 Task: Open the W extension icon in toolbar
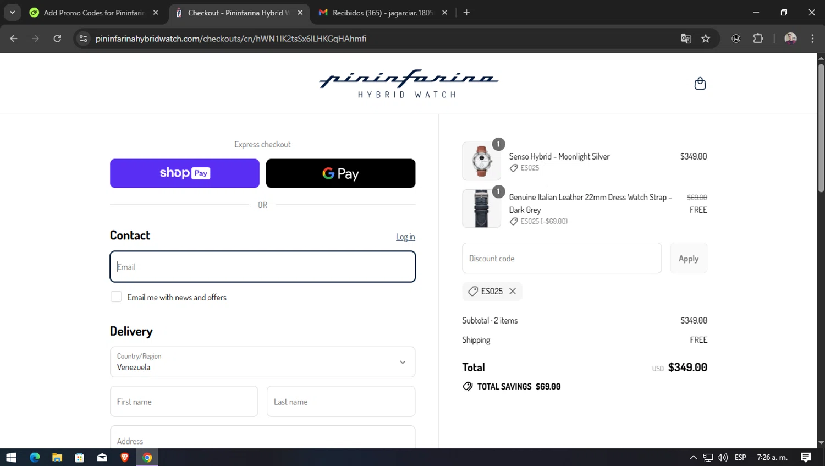point(736,39)
